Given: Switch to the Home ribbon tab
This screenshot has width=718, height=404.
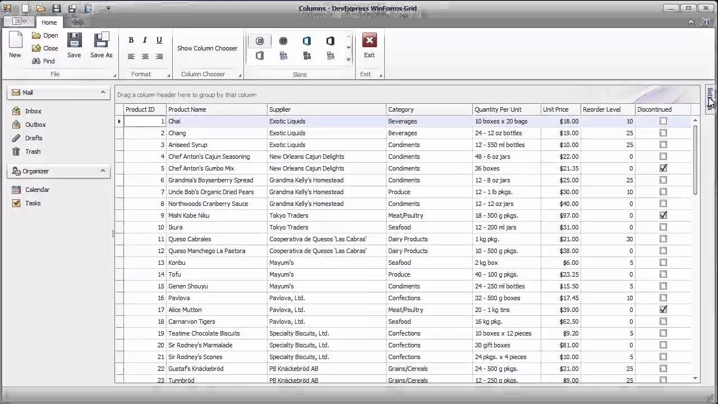Looking at the screenshot, I should 49,22.
